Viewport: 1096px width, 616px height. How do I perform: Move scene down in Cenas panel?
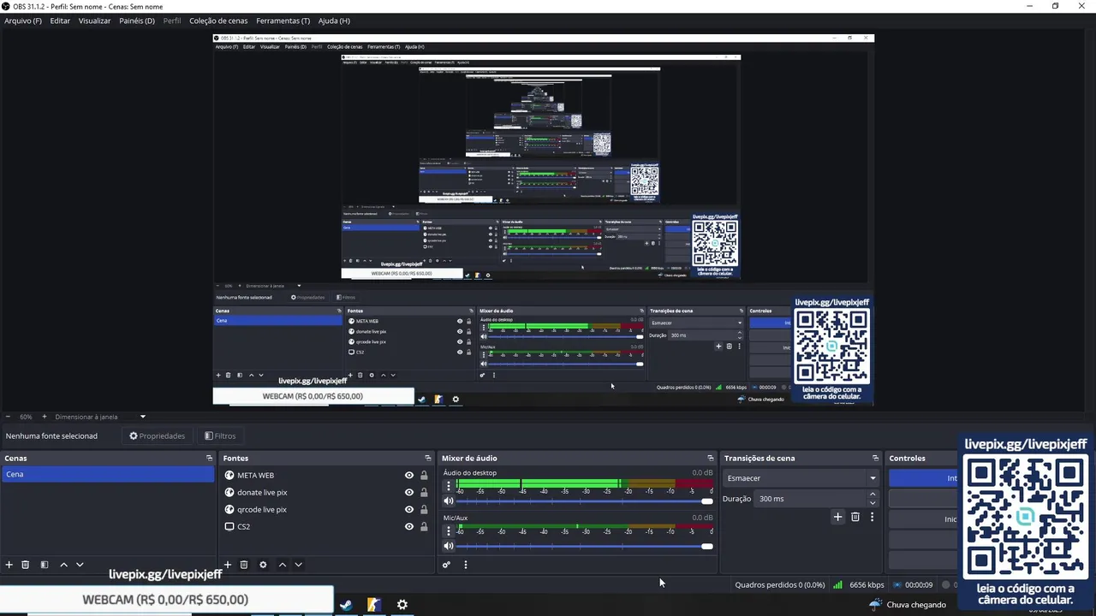[80, 565]
